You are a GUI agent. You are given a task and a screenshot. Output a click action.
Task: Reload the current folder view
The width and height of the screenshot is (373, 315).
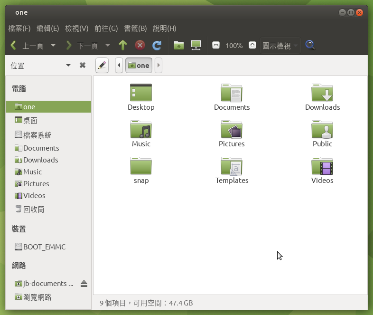(x=157, y=45)
